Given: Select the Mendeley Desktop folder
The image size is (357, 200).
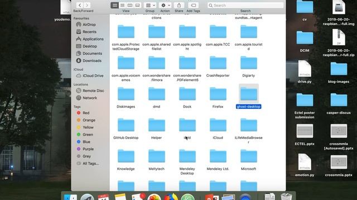Looking at the screenshot, I should [x=187, y=156].
